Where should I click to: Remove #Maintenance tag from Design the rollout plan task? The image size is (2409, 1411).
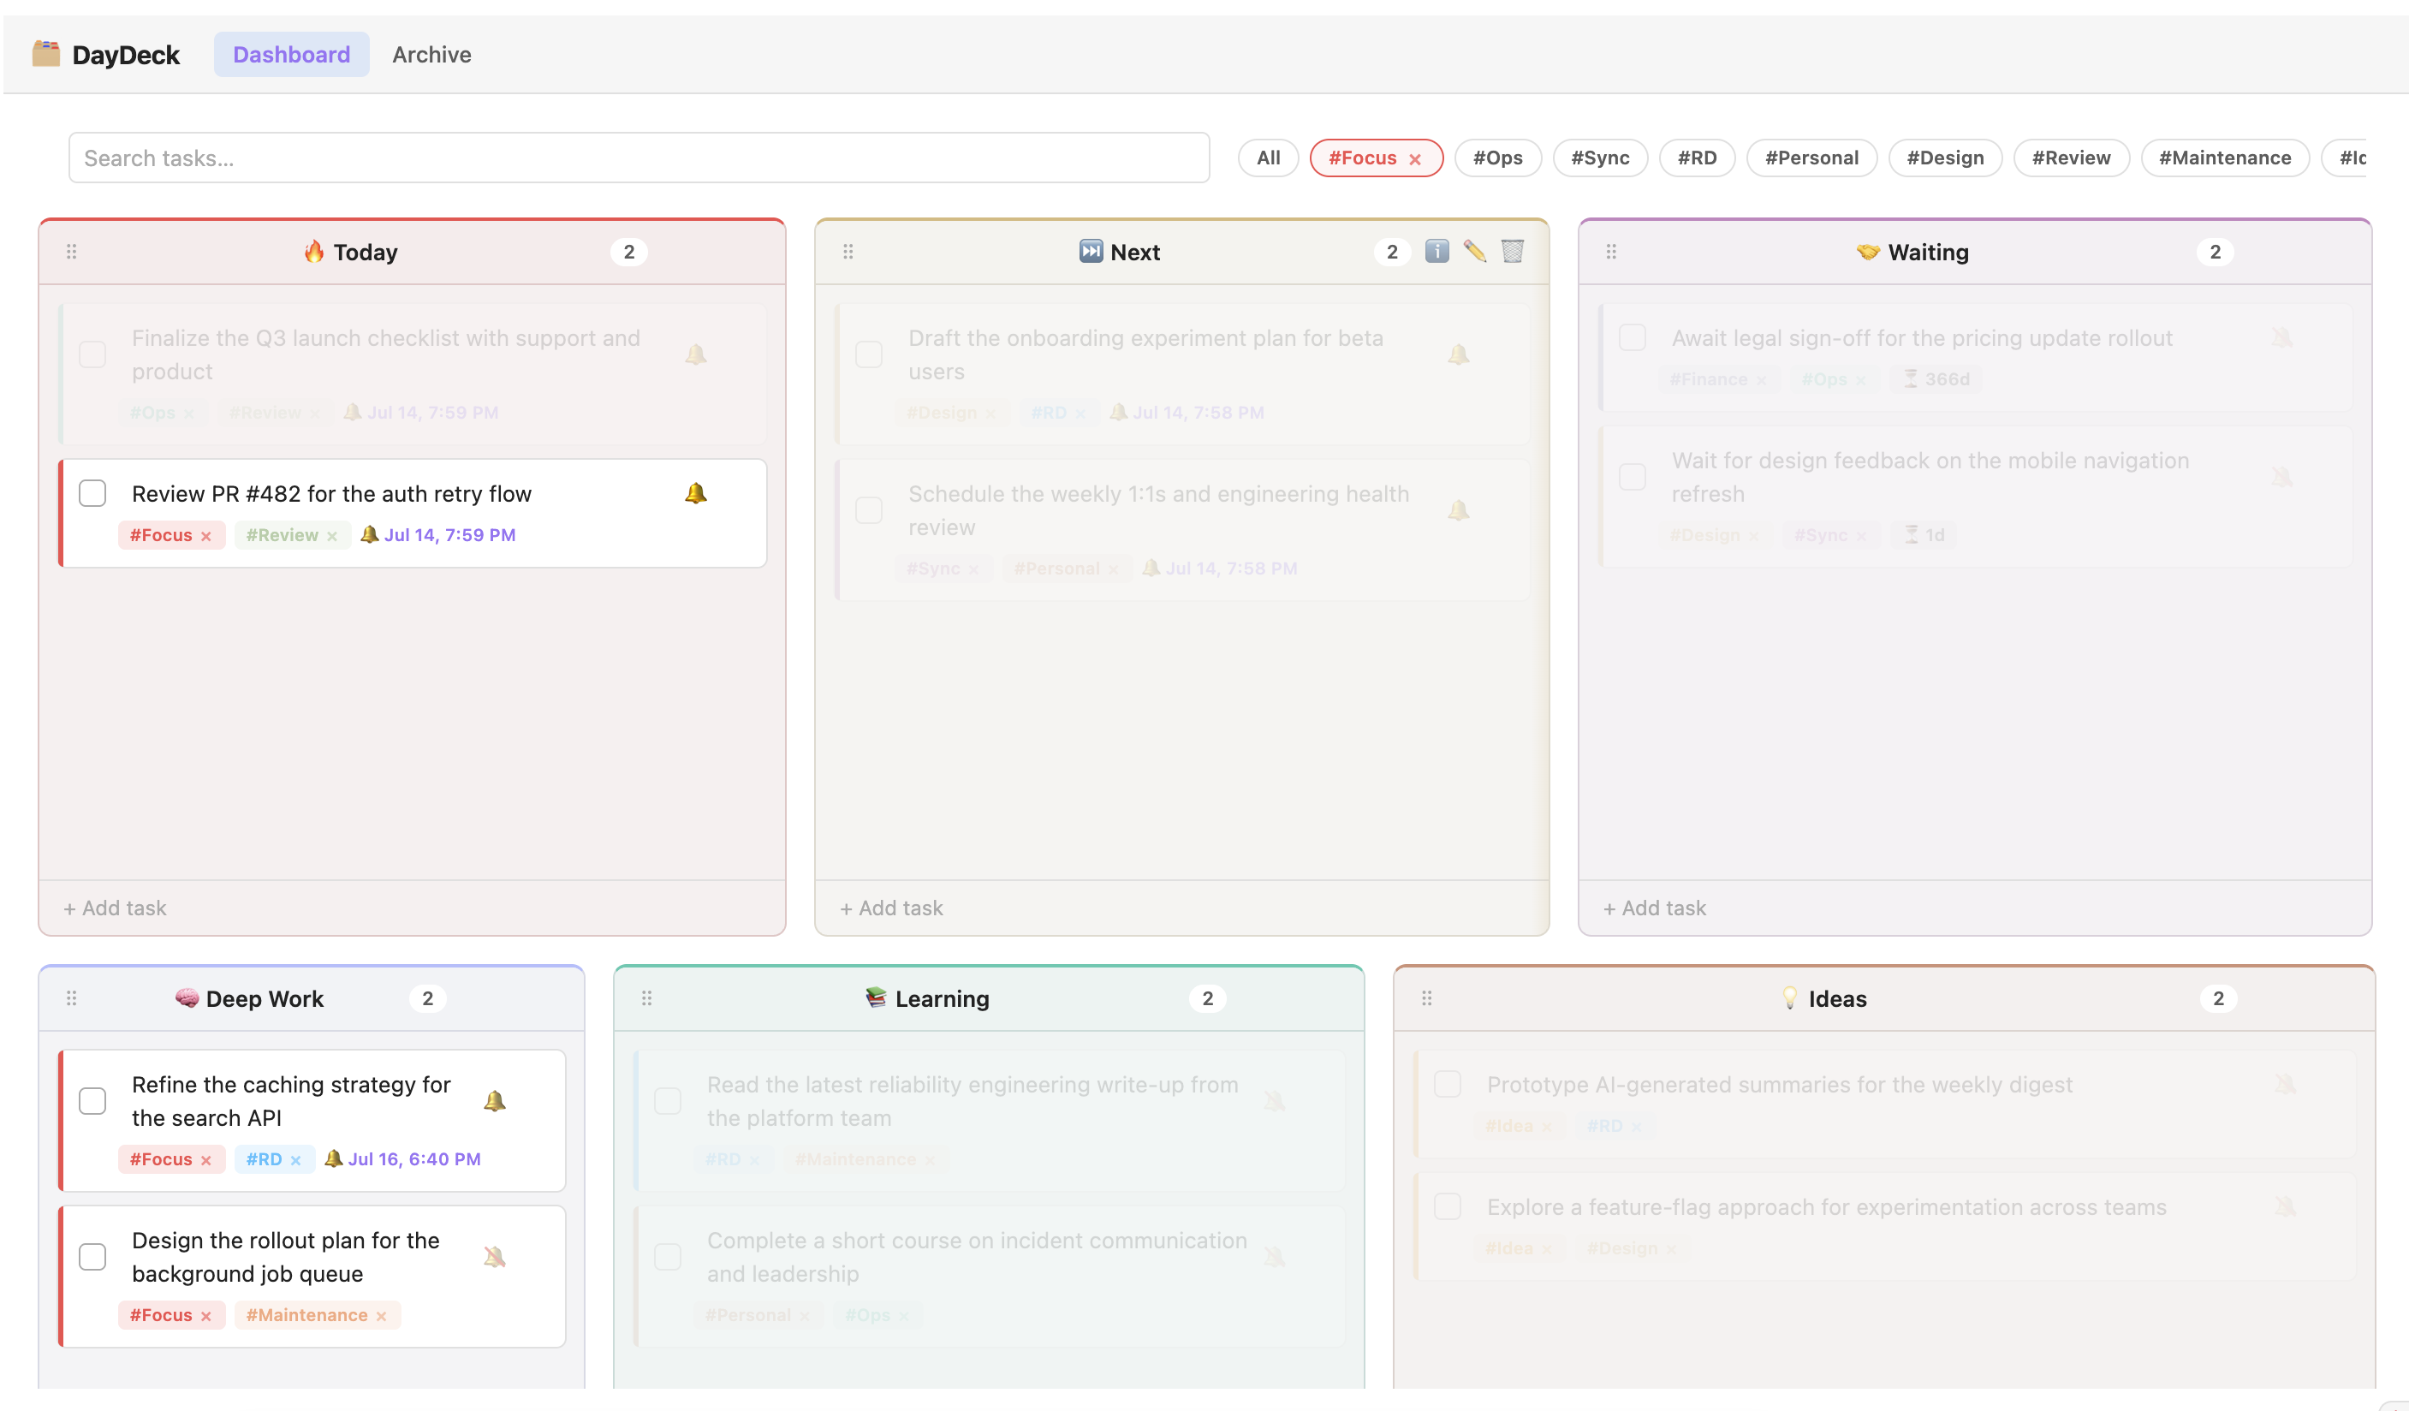[380, 1316]
